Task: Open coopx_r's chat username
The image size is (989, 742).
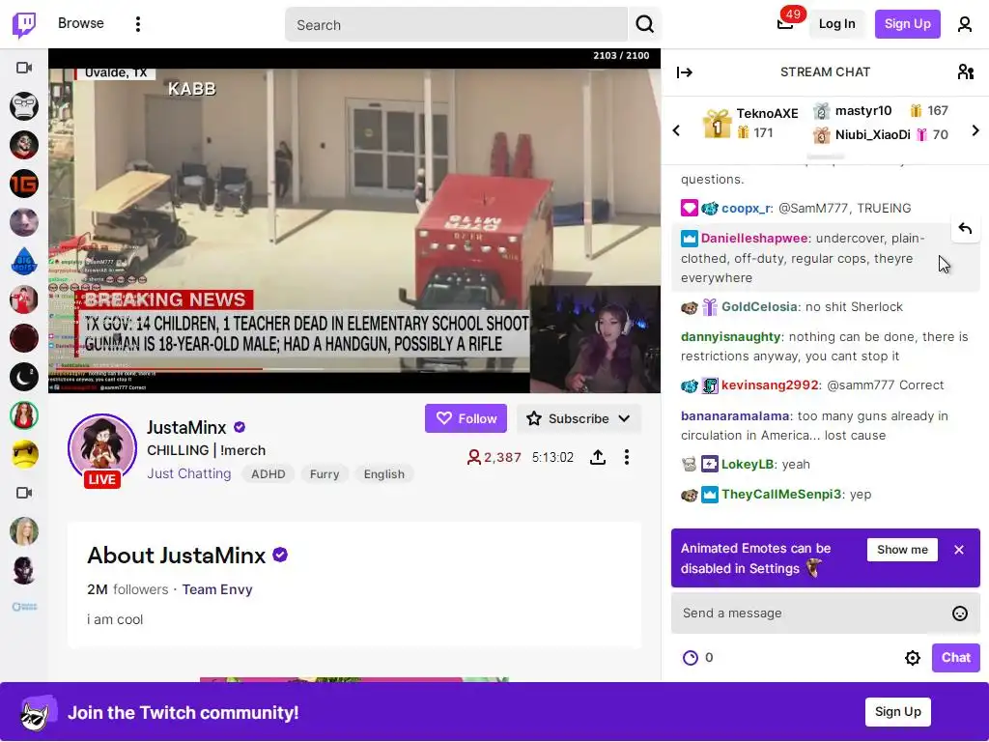Action: pos(746,209)
